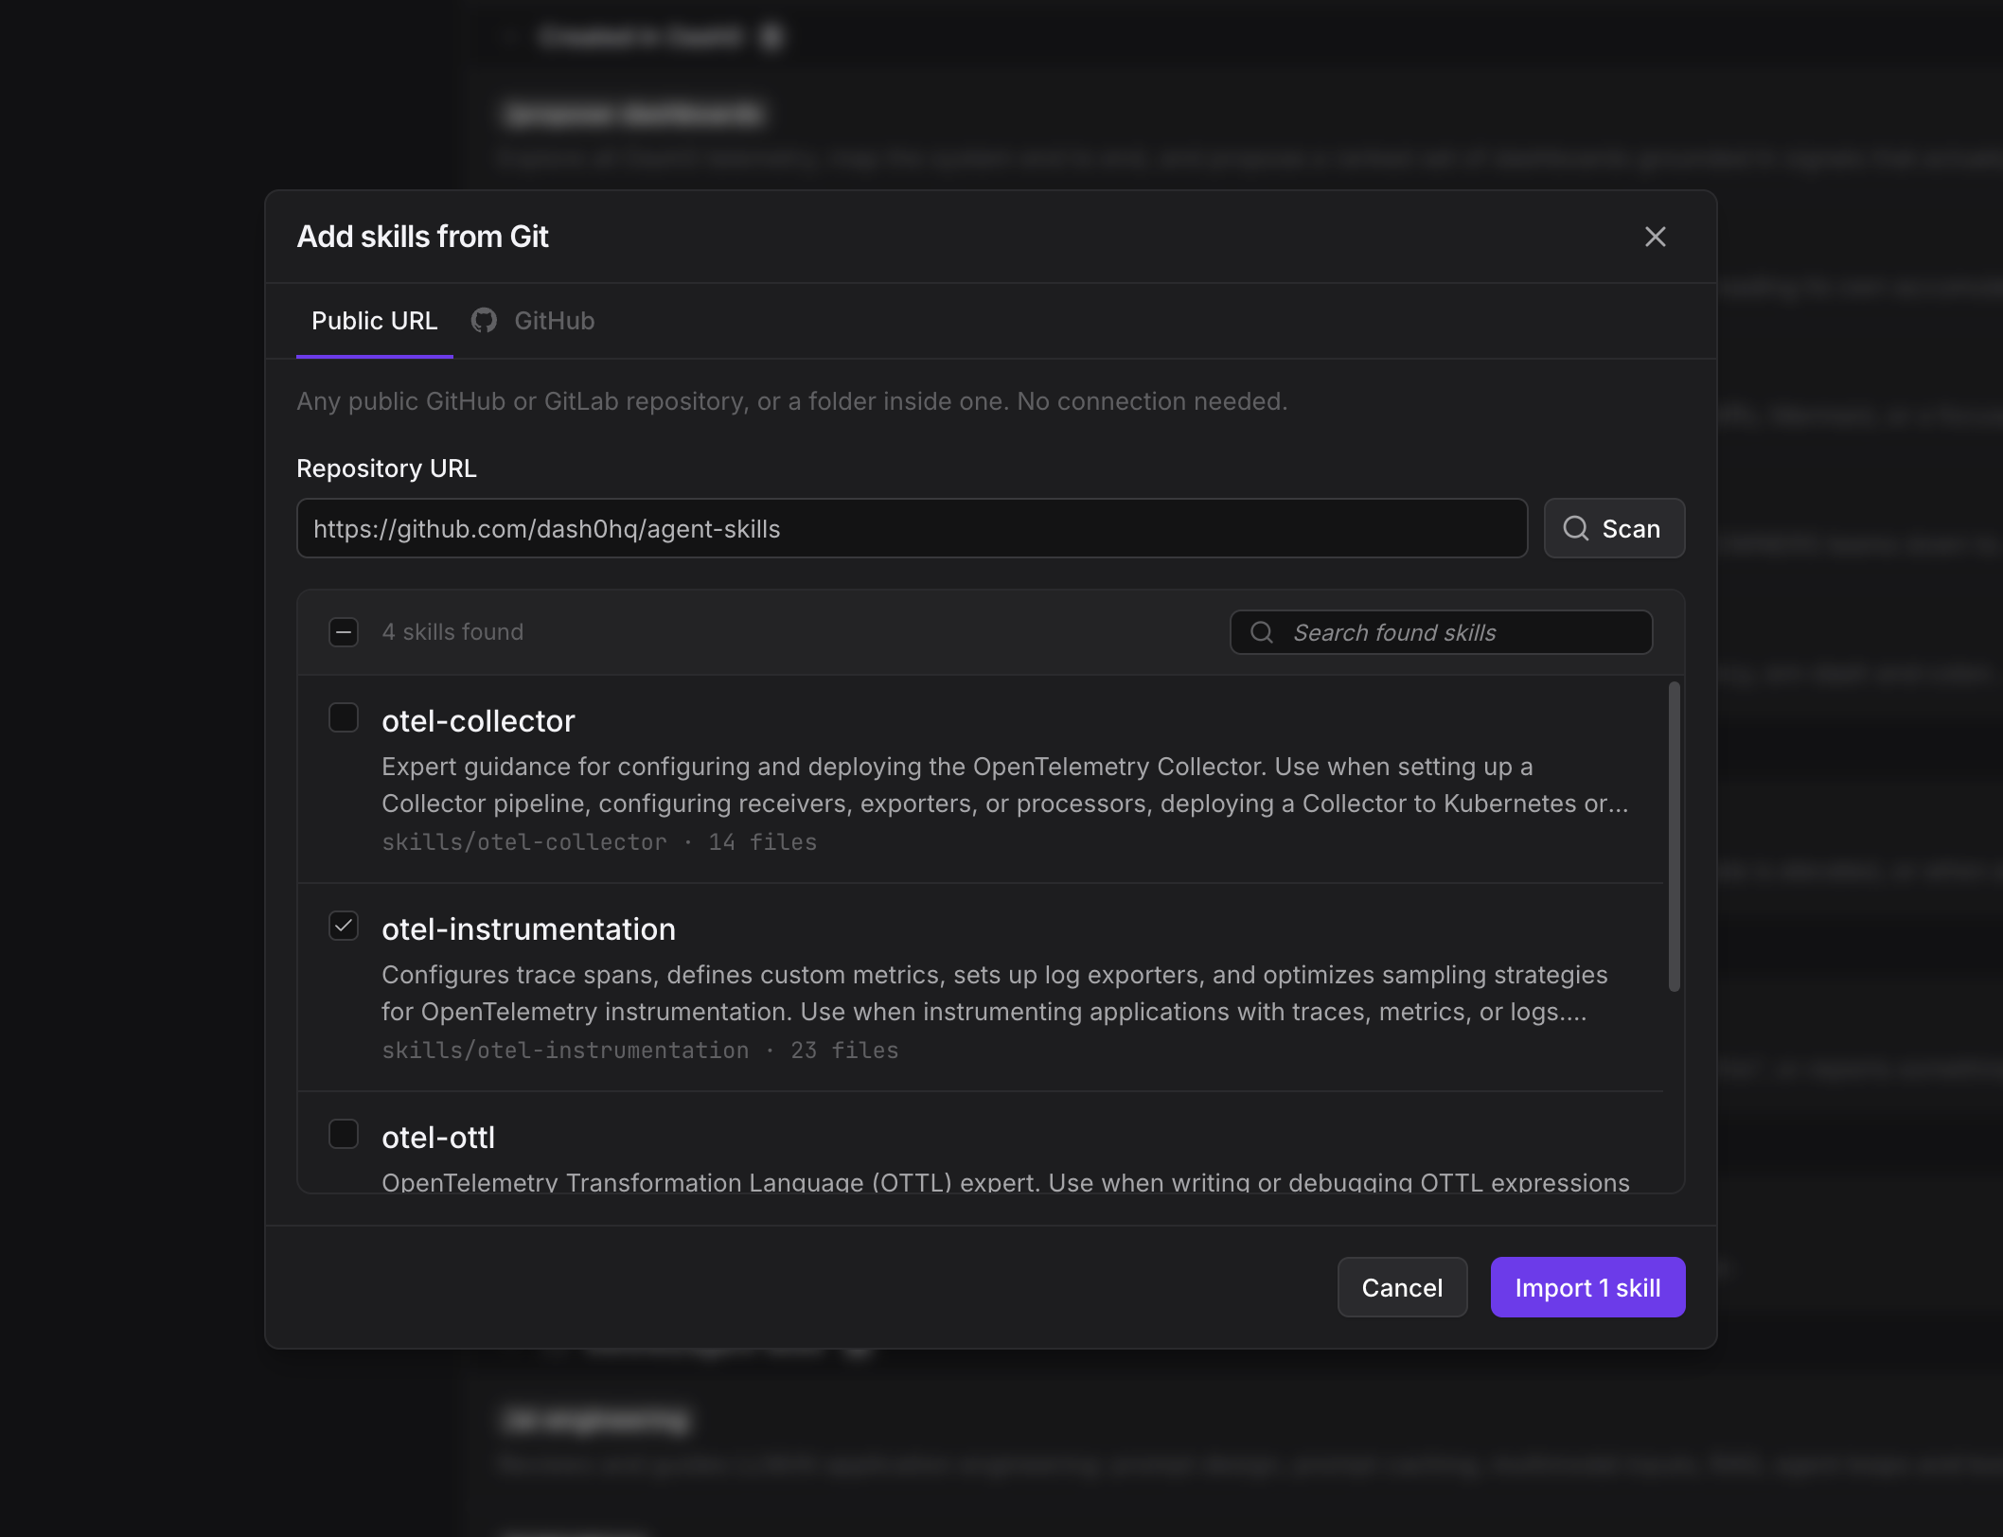This screenshot has width=2003, height=1537.
Task: Focus the Repository URL input field
Action: pos(912,528)
